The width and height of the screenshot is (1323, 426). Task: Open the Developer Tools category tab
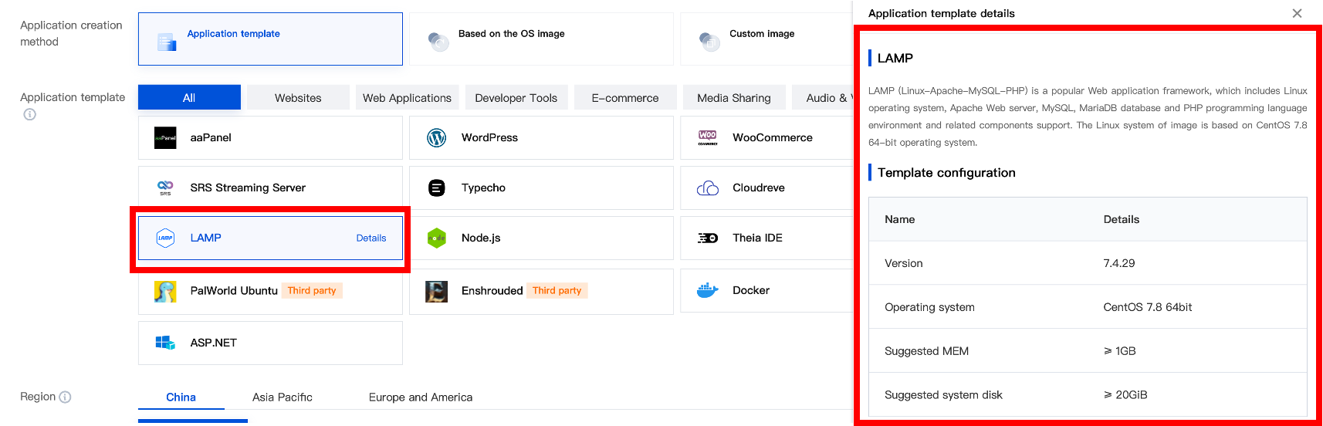[516, 97]
